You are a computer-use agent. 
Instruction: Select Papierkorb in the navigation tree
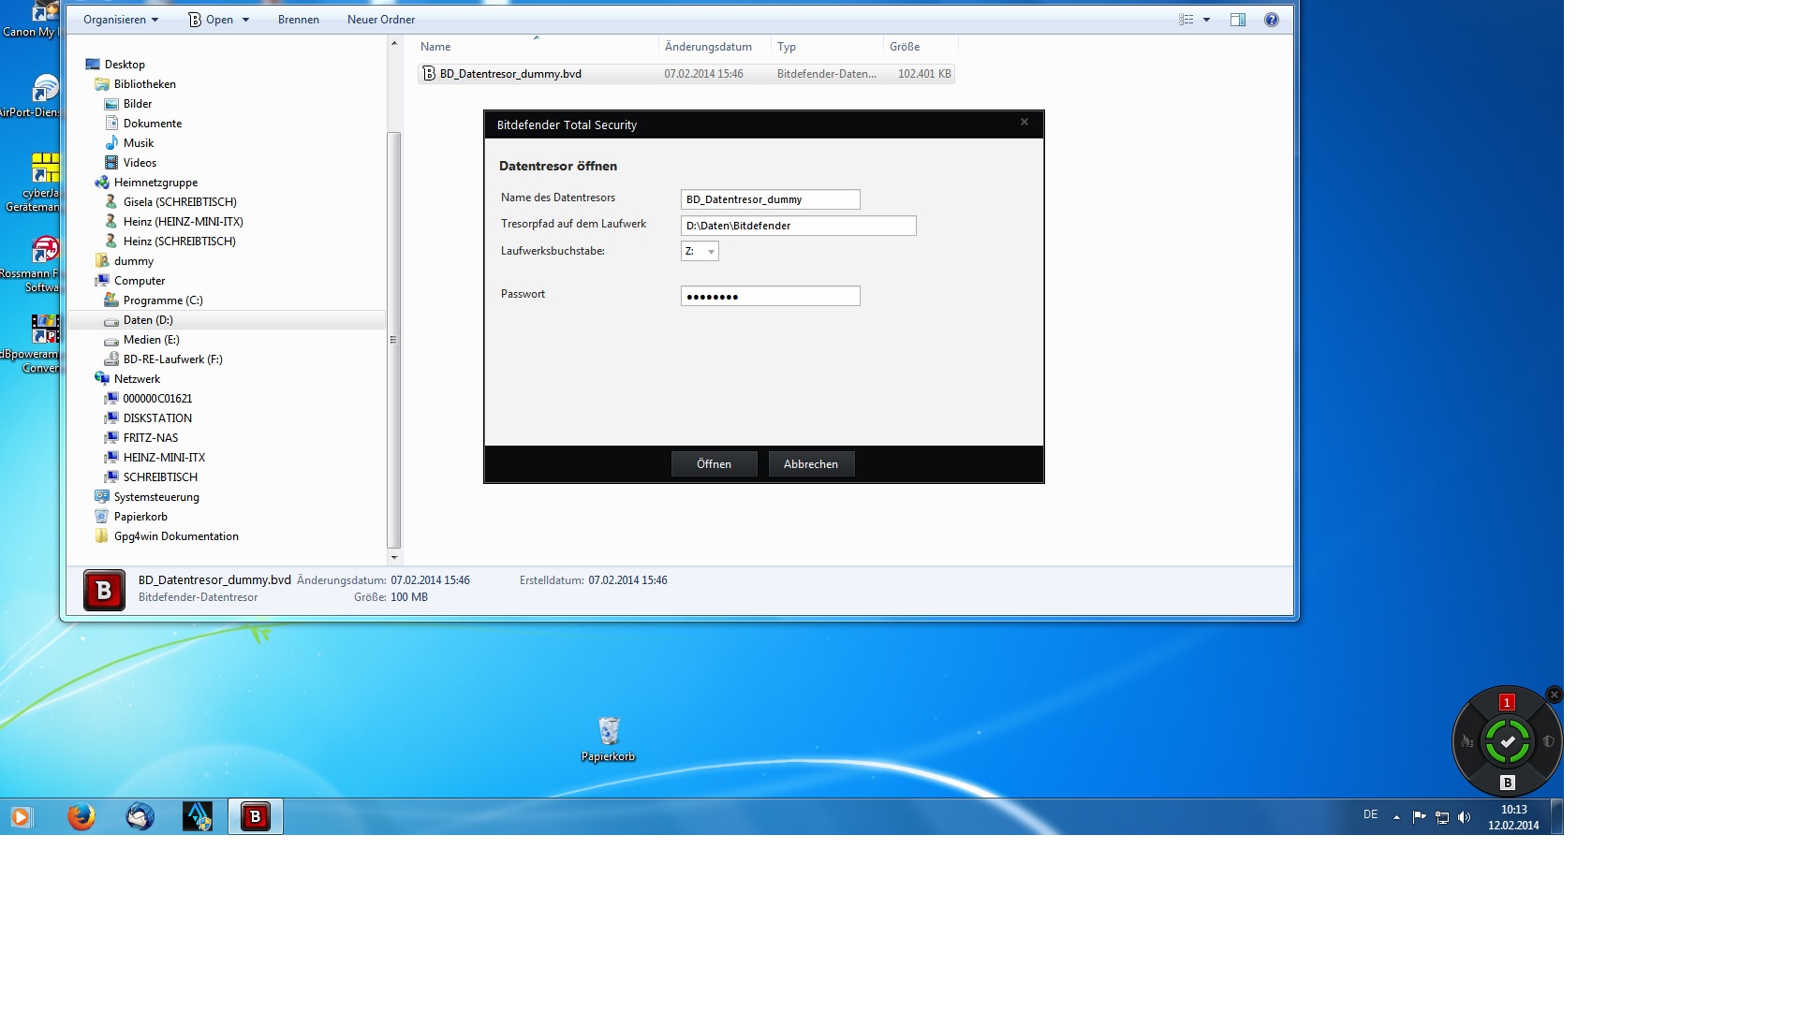[x=140, y=517]
